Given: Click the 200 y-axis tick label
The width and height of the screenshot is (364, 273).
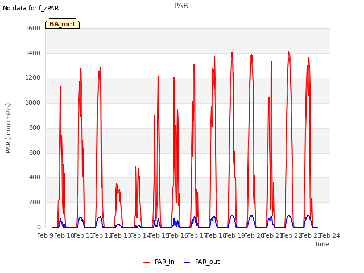Looking at the screenshot, I should click(x=35, y=202).
